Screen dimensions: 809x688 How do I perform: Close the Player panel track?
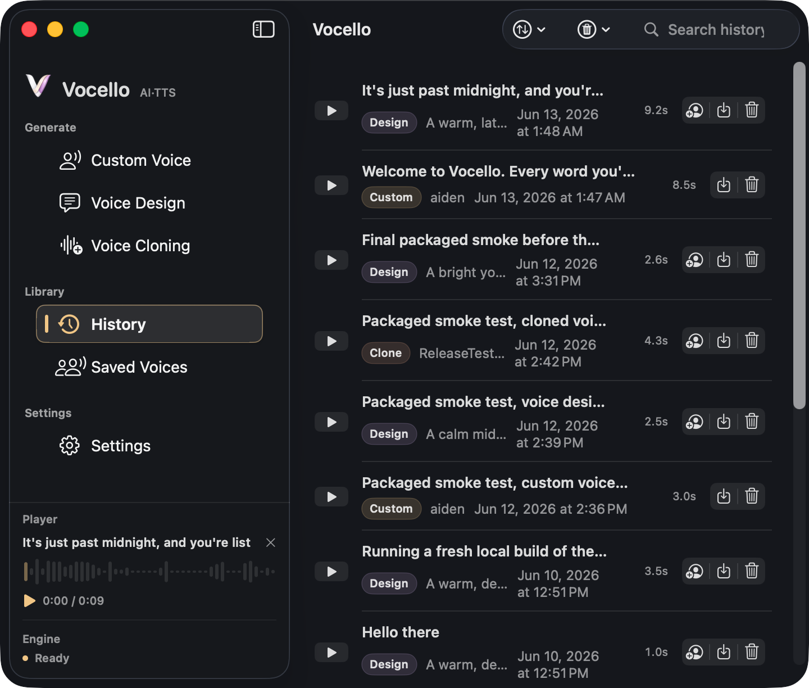coord(271,542)
